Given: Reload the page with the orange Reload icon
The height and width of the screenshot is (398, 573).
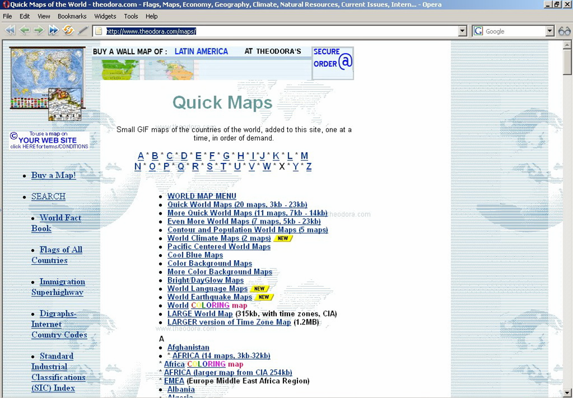Looking at the screenshot, I should (68, 31).
